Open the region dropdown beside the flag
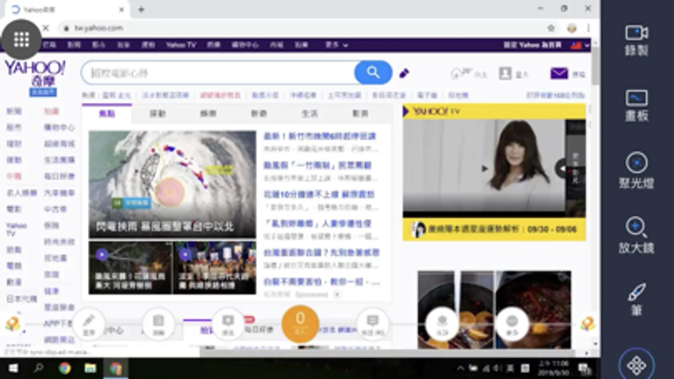This screenshot has height=379, width=674. (587, 45)
